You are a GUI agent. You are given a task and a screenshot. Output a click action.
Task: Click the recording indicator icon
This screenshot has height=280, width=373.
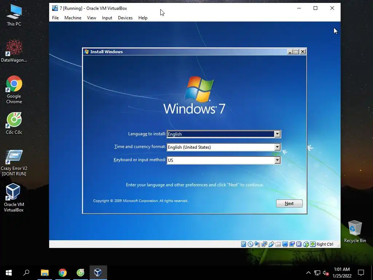click(292, 244)
